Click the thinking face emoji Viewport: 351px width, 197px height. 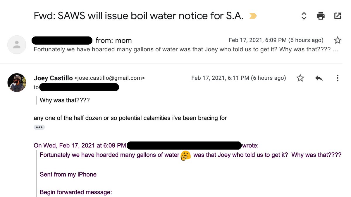(186, 156)
